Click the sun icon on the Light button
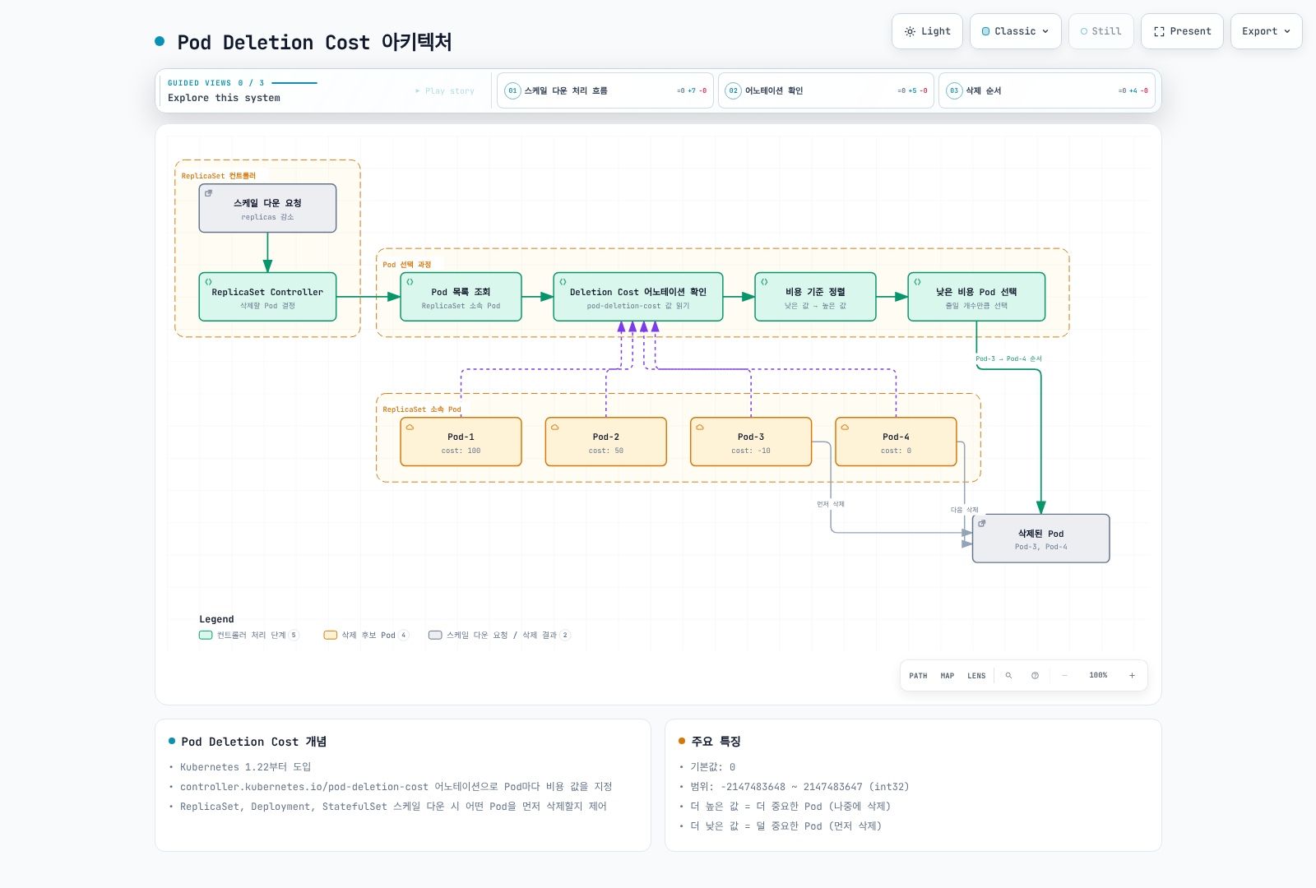The width and height of the screenshot is (1316, 888). tap(910, 31)
